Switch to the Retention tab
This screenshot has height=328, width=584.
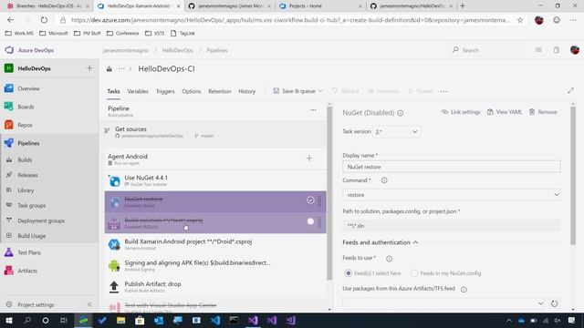coord(219,91)
